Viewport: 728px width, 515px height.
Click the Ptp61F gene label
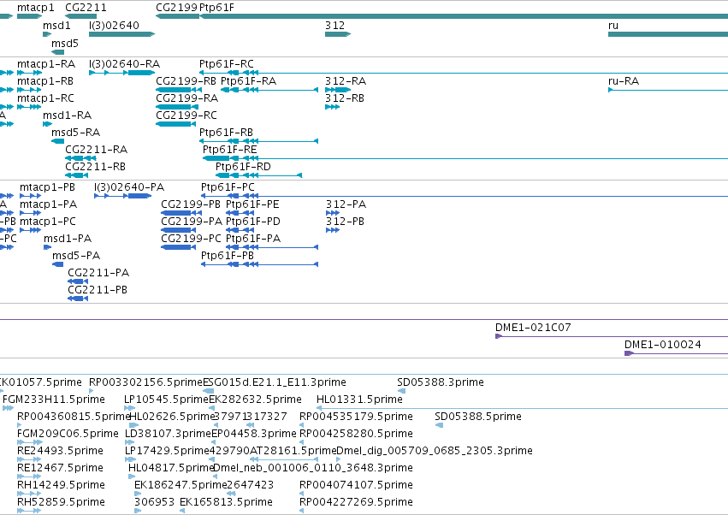pos(216,8)
